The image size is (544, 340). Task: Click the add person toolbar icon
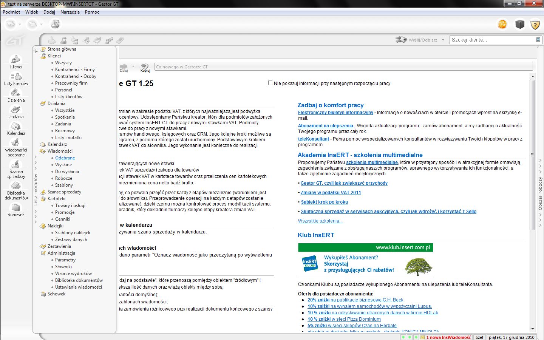coord(63,40)
